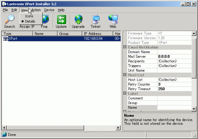This screenshot has height=139, width=198.
Task: Click the XPort device icon in list
Action: 6,39
